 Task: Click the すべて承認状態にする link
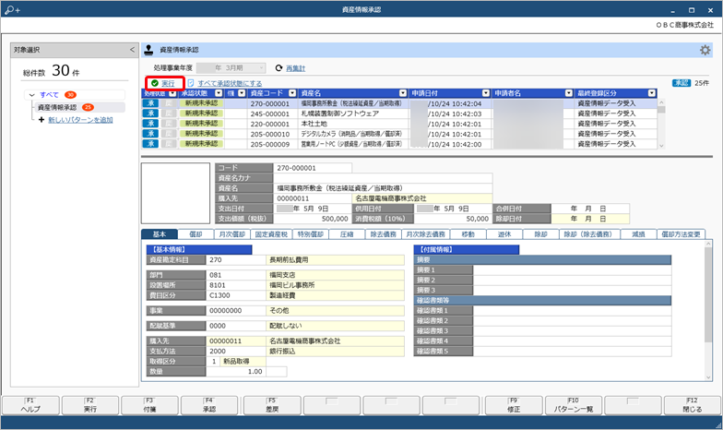(231, 83)
